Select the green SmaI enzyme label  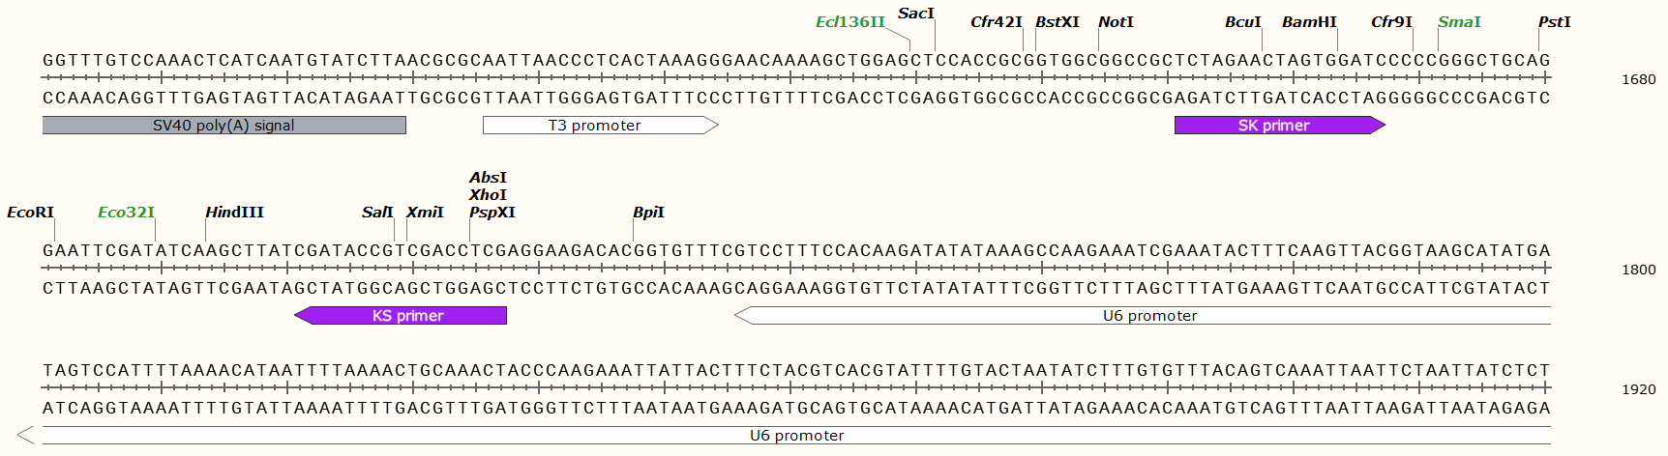[x=1458, y=22]
